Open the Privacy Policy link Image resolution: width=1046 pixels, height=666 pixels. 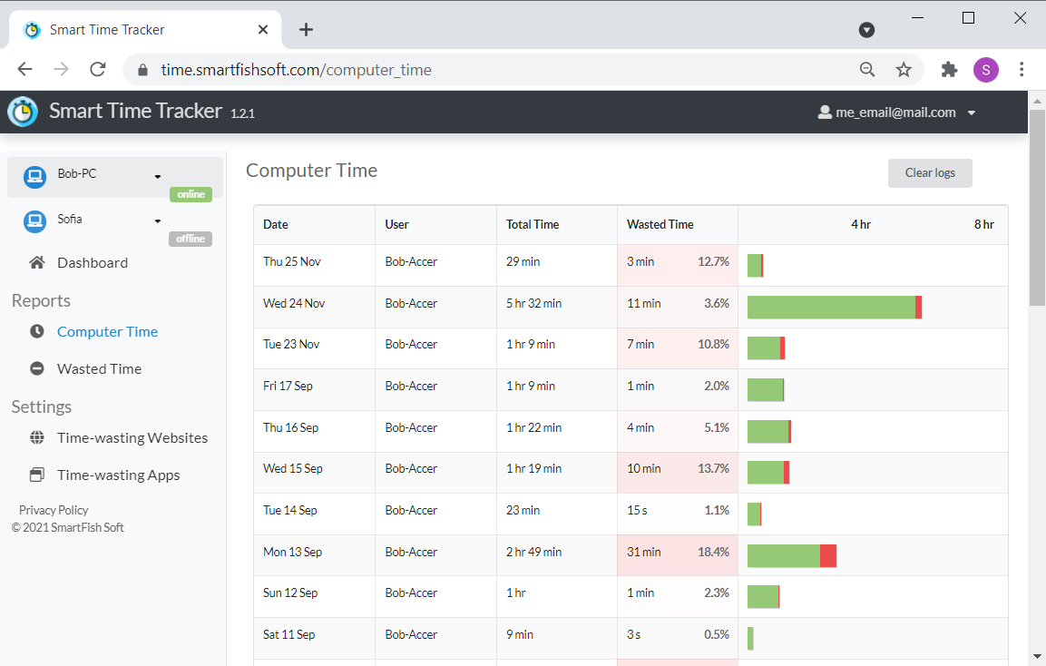(x=54, y=510)
